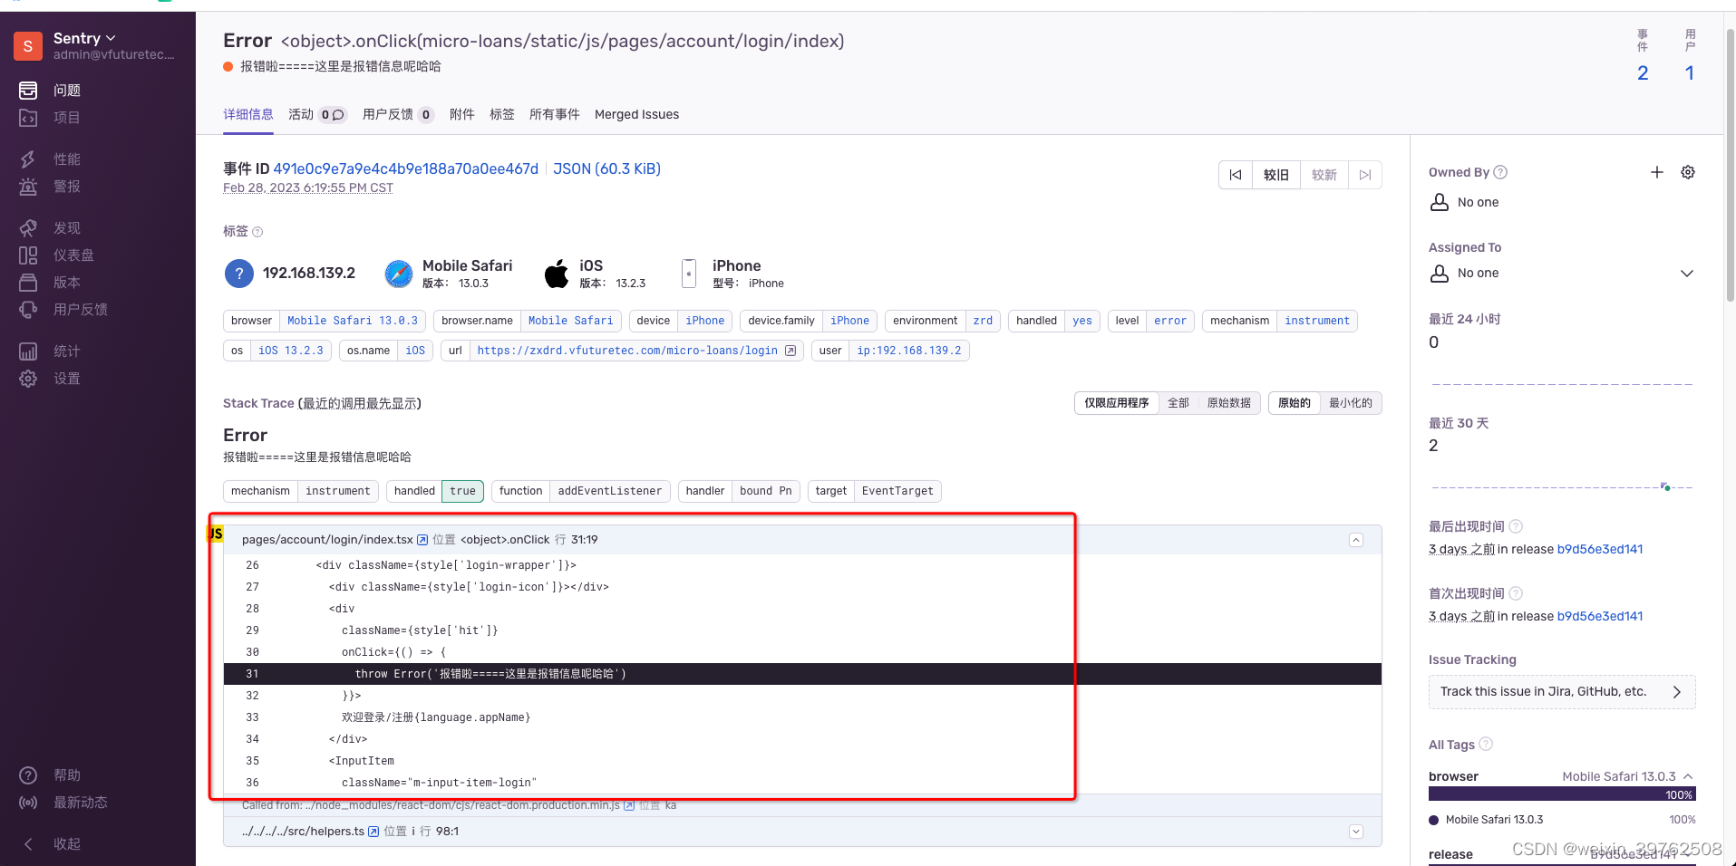Switch to the 标签 tab
Image resolution: width=1736 pixels, height=866 pixels.
click(502, 114)
